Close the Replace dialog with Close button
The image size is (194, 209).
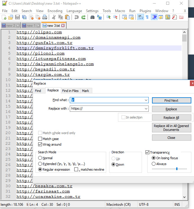pos(172,138)
